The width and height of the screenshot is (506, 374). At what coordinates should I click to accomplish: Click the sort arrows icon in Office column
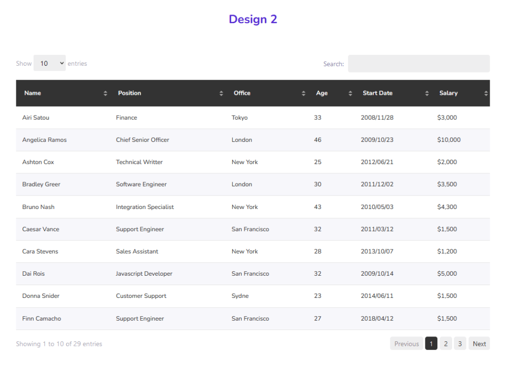tap(303, 93)
